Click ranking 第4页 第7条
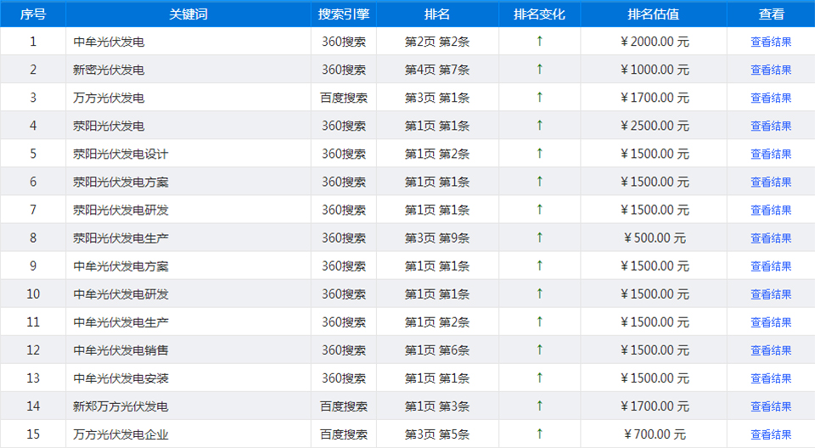 point(437,70)
